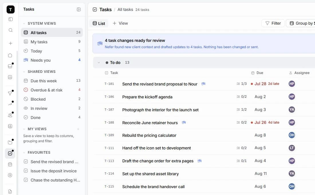Image resolution: width=315 pixels, height=195 pixels.
Task: Click the Nefer icon on task T-101
Action: 203,84
